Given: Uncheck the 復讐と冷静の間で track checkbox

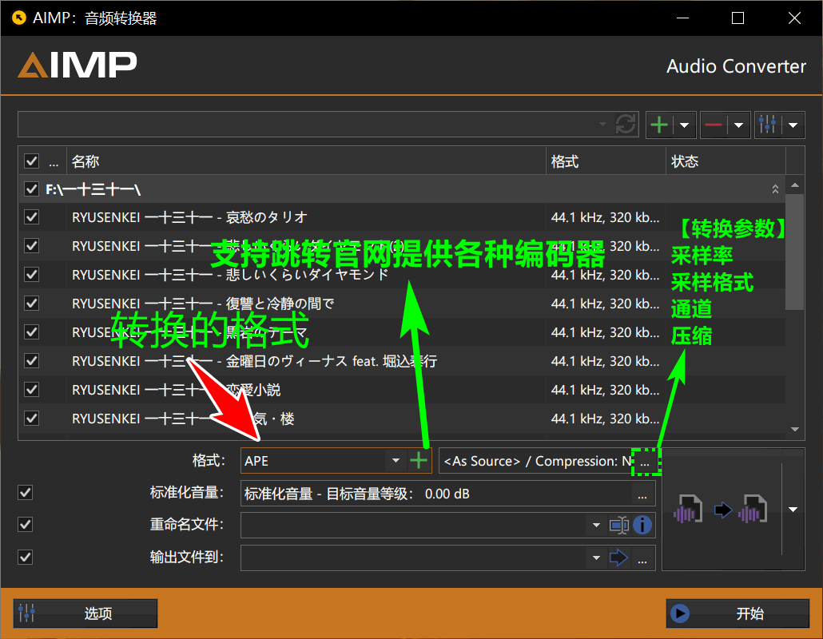Looking at the screenshot, I should (x=31, y=304).
